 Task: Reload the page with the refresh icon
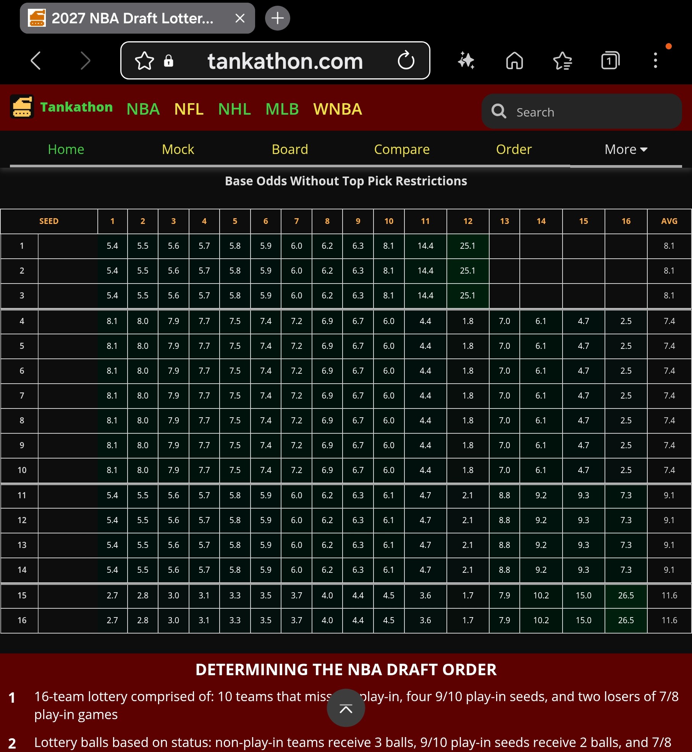click(406, 60)
